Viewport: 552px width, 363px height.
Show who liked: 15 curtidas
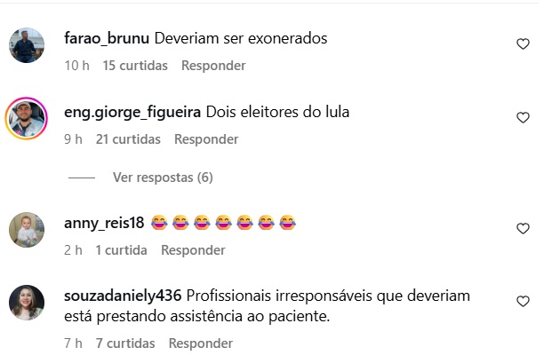(135, 66)
